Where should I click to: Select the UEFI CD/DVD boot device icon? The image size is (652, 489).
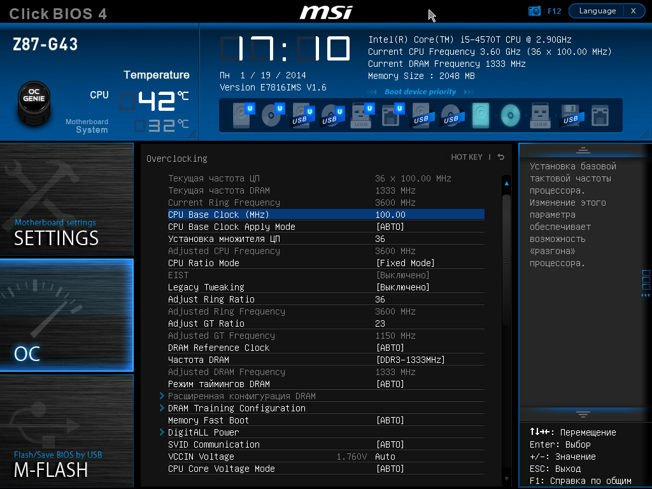[x=273, y=115]
